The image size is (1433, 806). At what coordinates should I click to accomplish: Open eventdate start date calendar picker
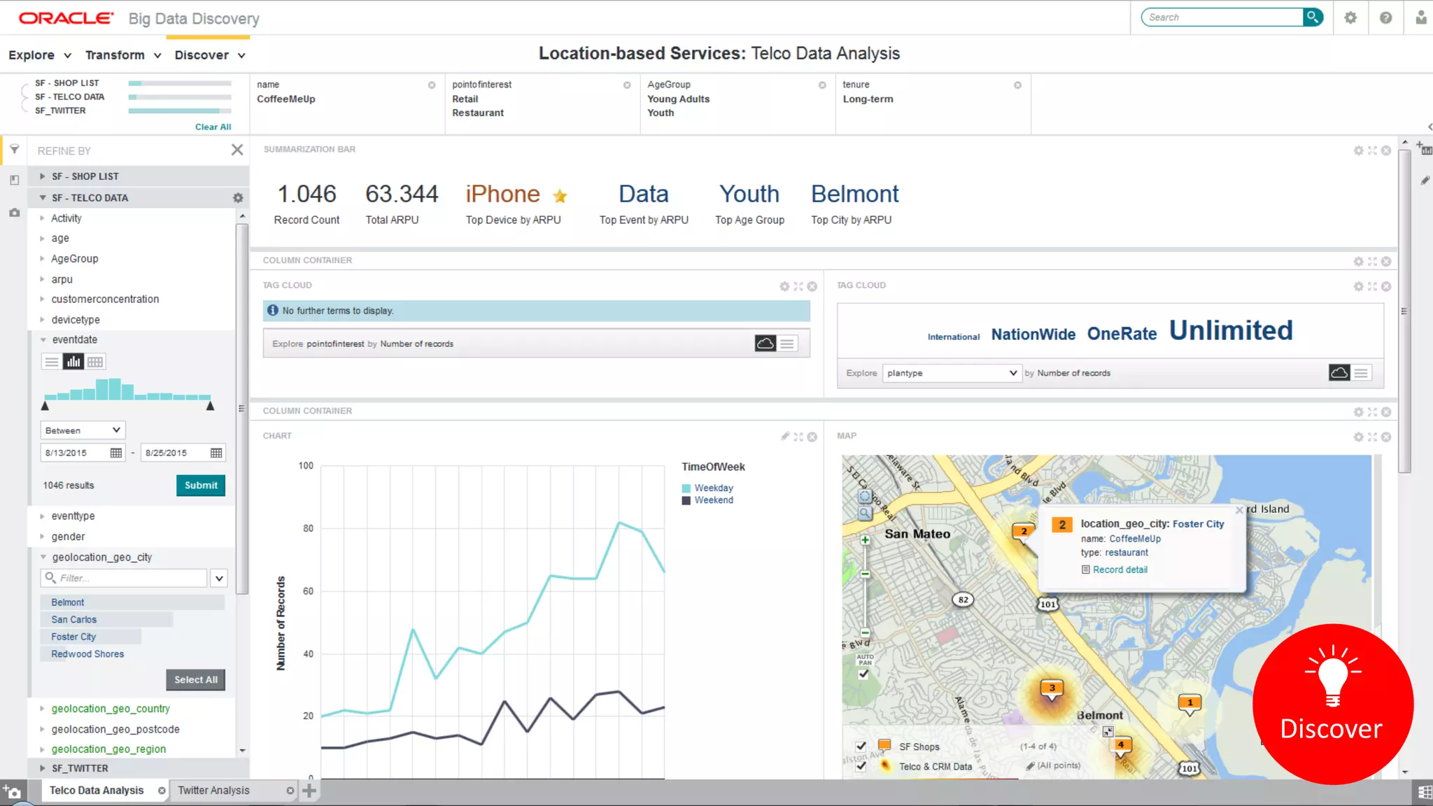tap(116, 453)
